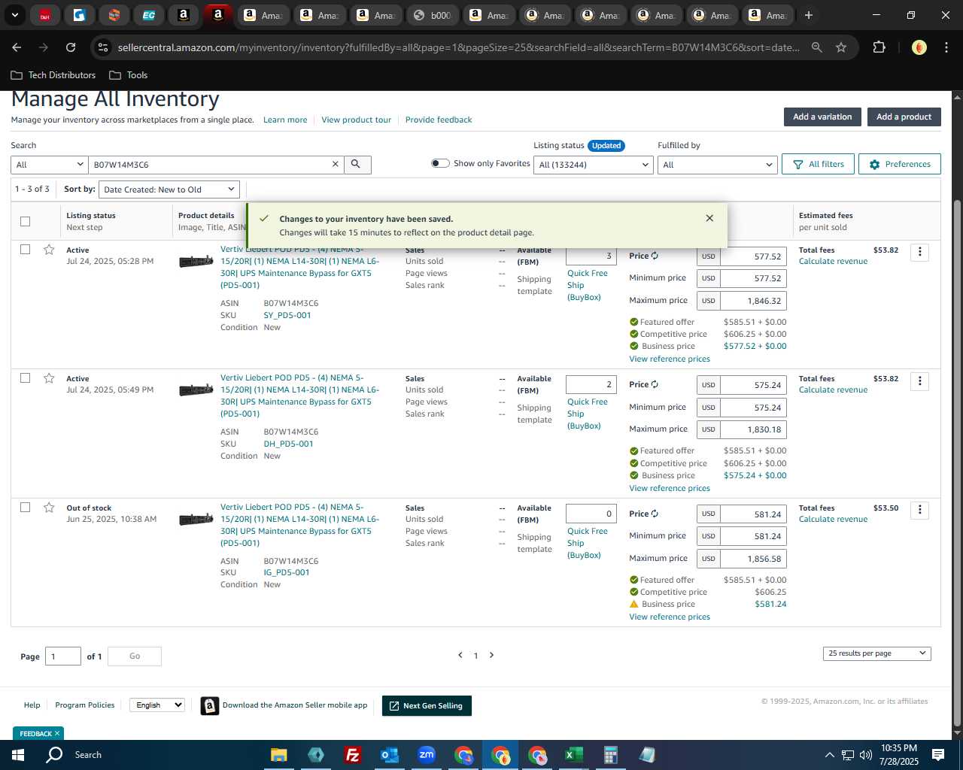Viewport: 963px width, 770px height.
Task: Open the three-dot menu for SY_PD5-001 row
Action: pos(919,253)
